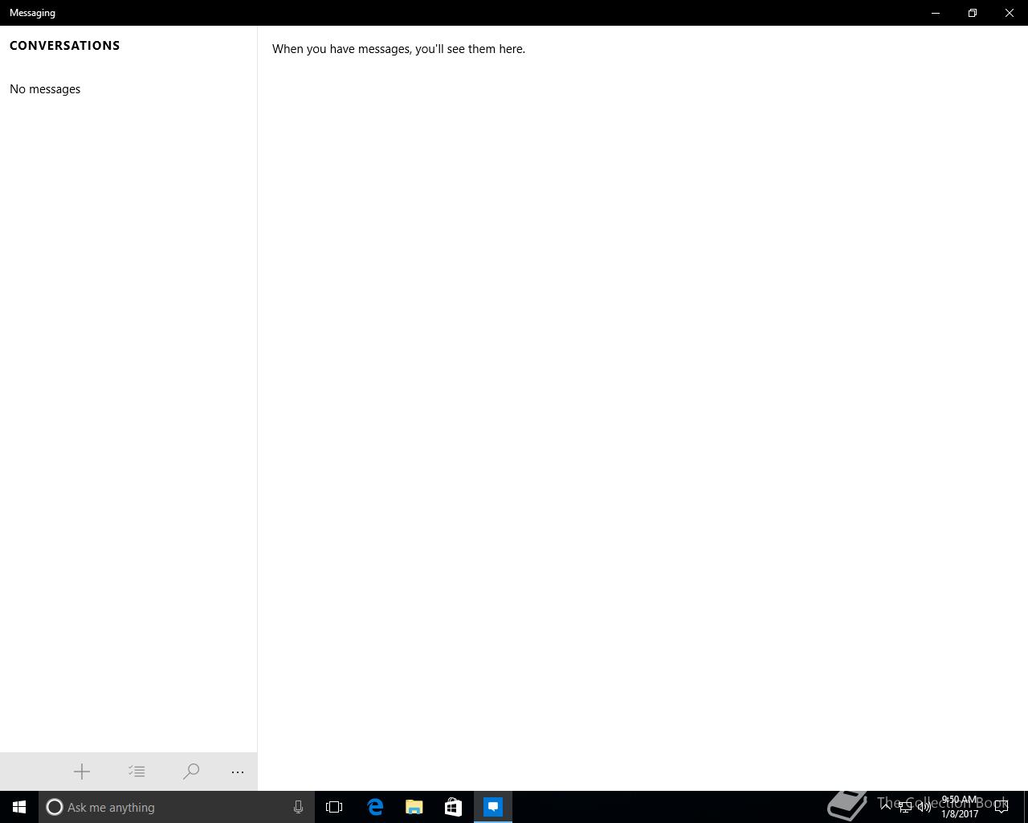
Task: Click the No messages text
Action: tap(45, 89)
